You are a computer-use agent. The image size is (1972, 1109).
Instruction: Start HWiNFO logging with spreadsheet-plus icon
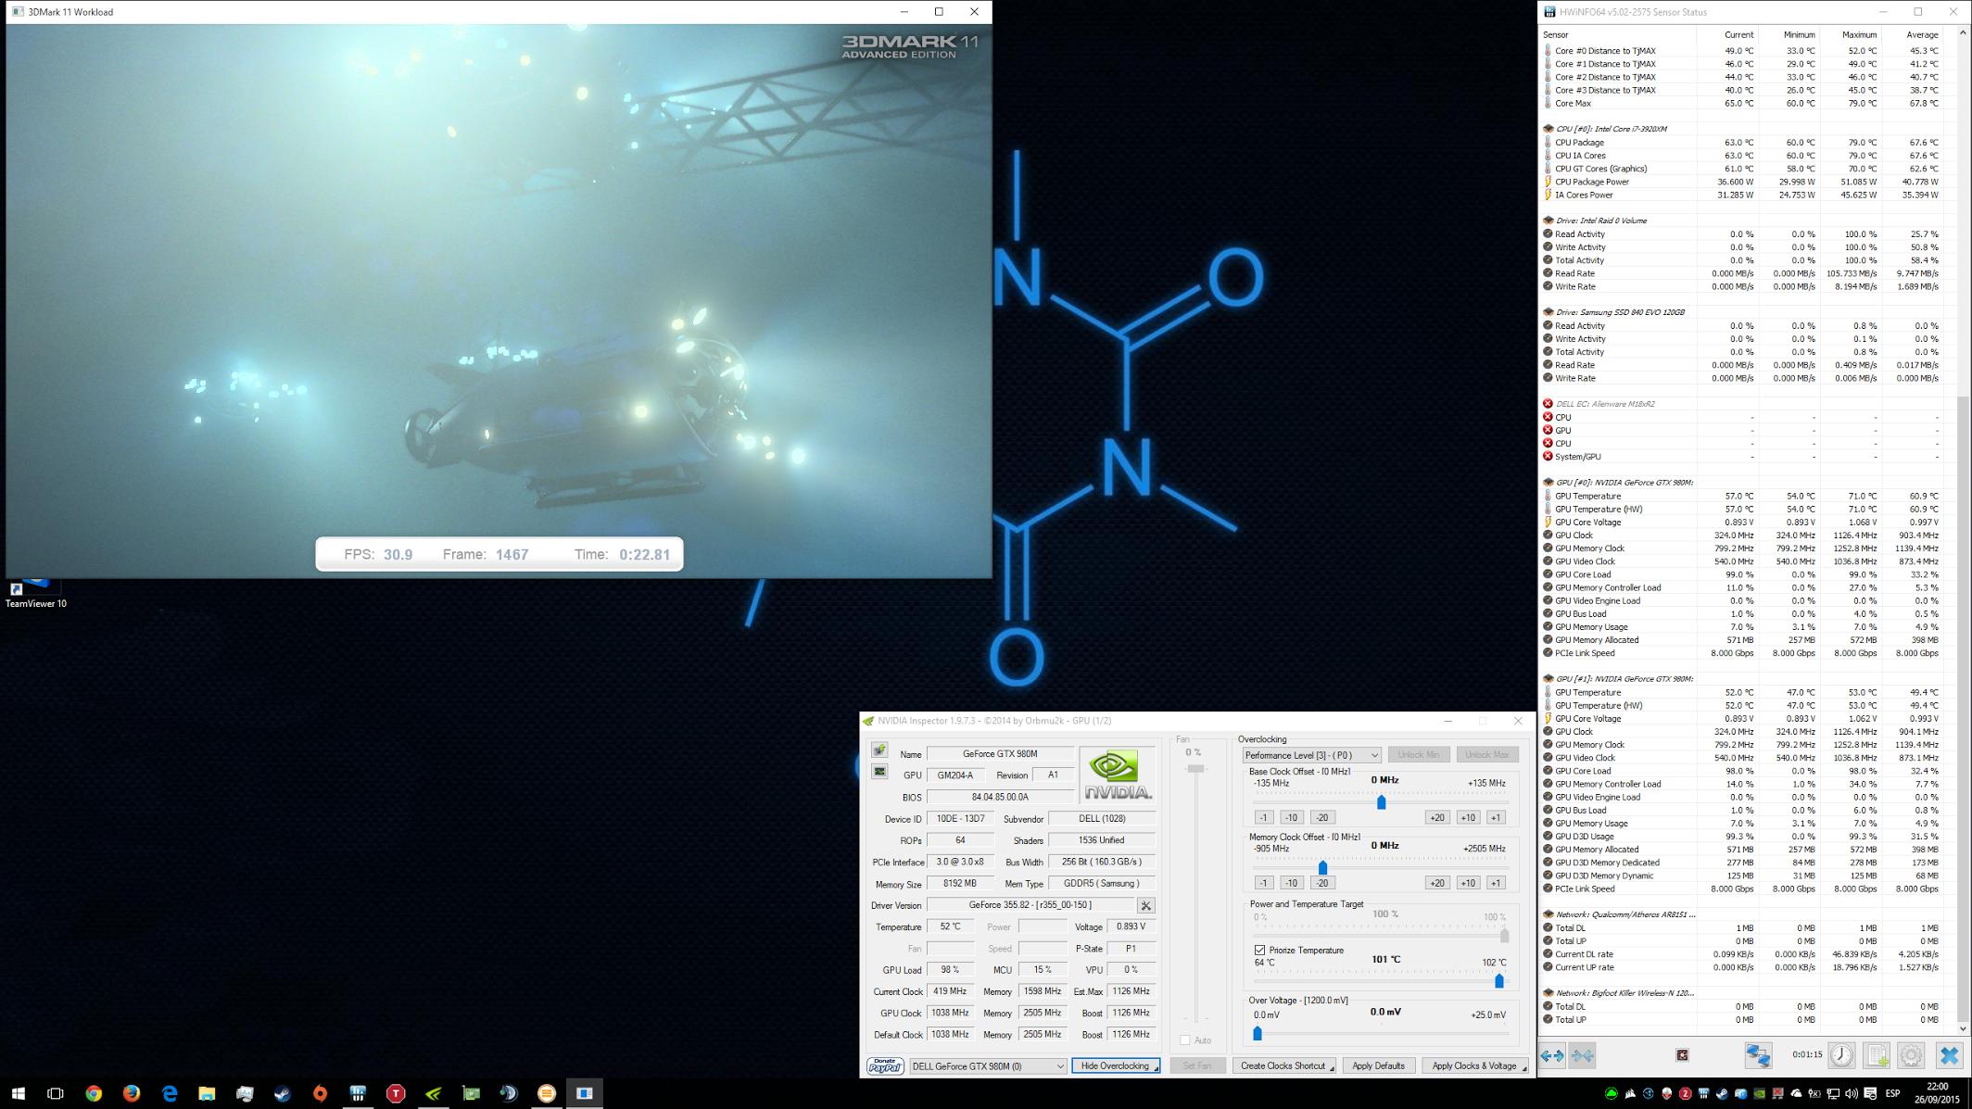1877,1055
